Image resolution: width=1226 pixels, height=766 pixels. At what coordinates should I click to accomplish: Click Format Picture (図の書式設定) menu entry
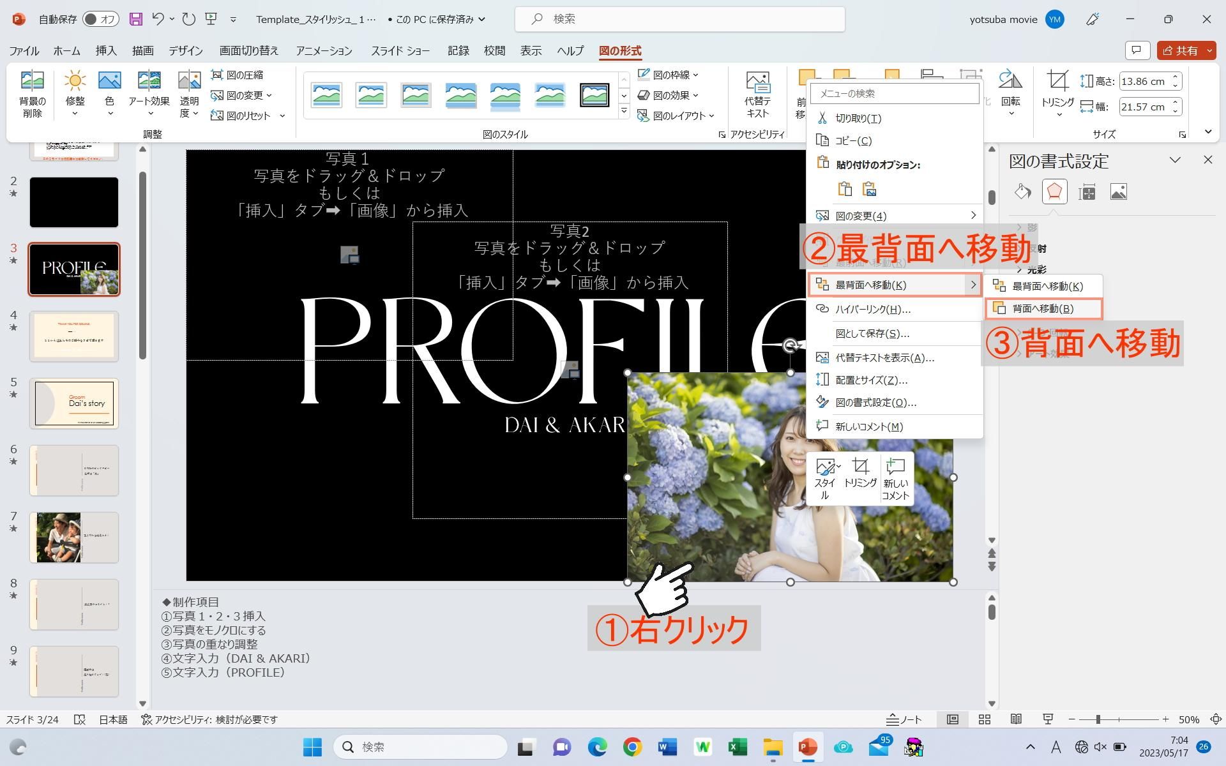tap(895, 402)
